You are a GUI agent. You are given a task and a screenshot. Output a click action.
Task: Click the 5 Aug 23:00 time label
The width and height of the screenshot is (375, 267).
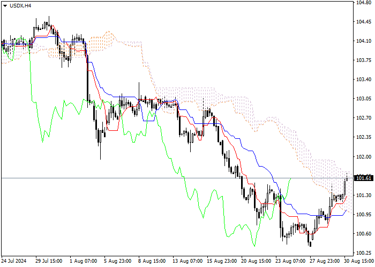coord(118,261)
